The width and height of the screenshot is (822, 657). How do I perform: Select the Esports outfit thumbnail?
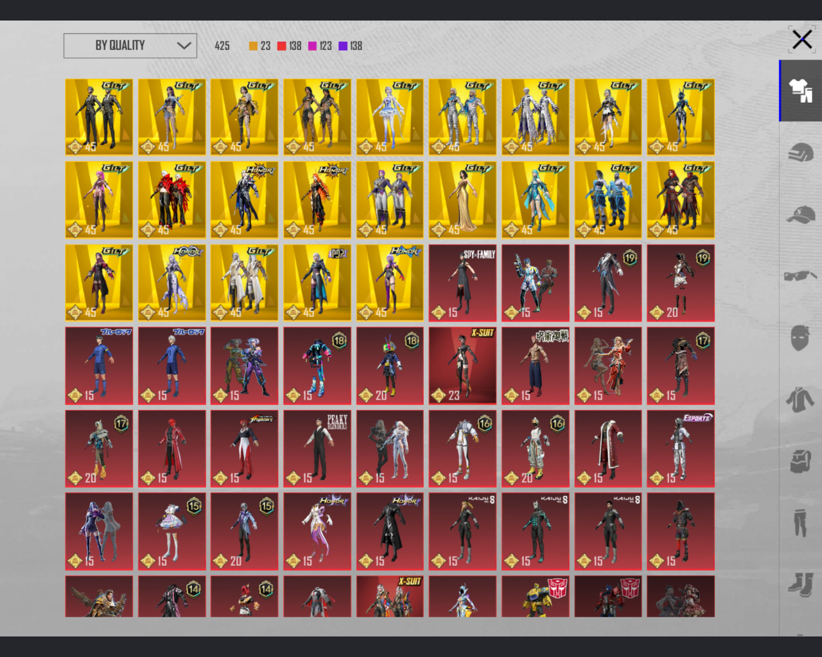tap(681, 448)
